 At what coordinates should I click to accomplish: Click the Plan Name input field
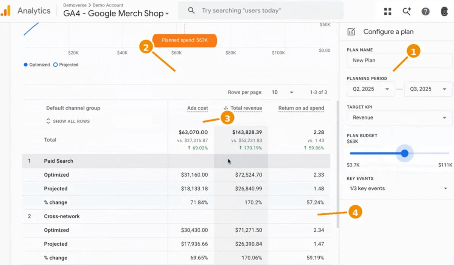point(400,60)
